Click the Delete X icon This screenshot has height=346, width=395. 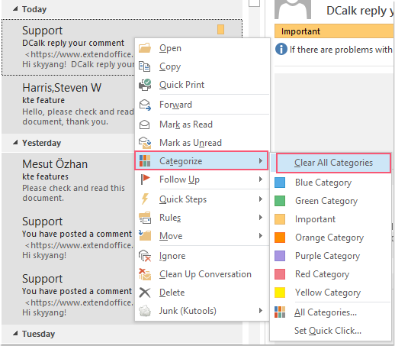[145, 293]
